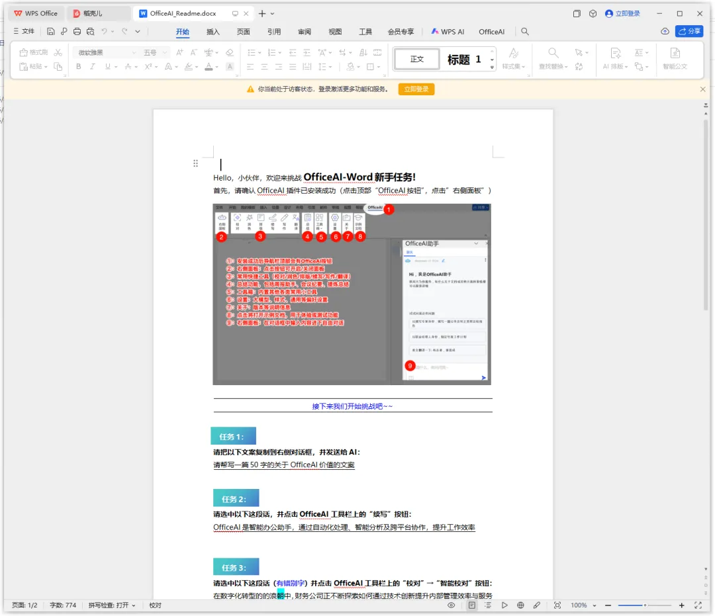Screen dimensions: 715x616
Task: Open the zoom percentage dropdown arrow
Action: click(594, 605)
